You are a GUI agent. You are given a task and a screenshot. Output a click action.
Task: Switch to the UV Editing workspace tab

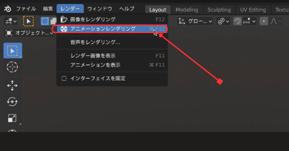pos(253,10)
